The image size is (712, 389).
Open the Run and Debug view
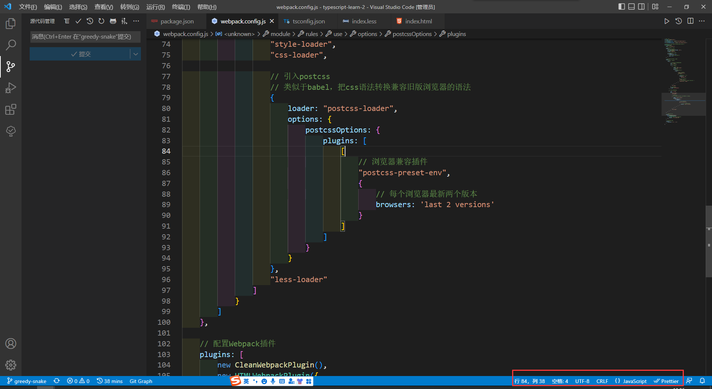(x=11, y=88)
